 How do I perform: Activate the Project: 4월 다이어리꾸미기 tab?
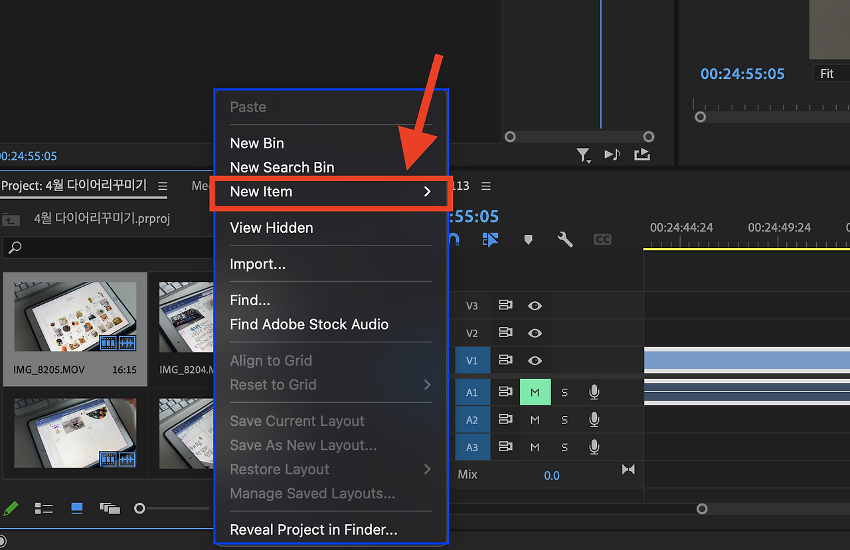tap(74, 185)
